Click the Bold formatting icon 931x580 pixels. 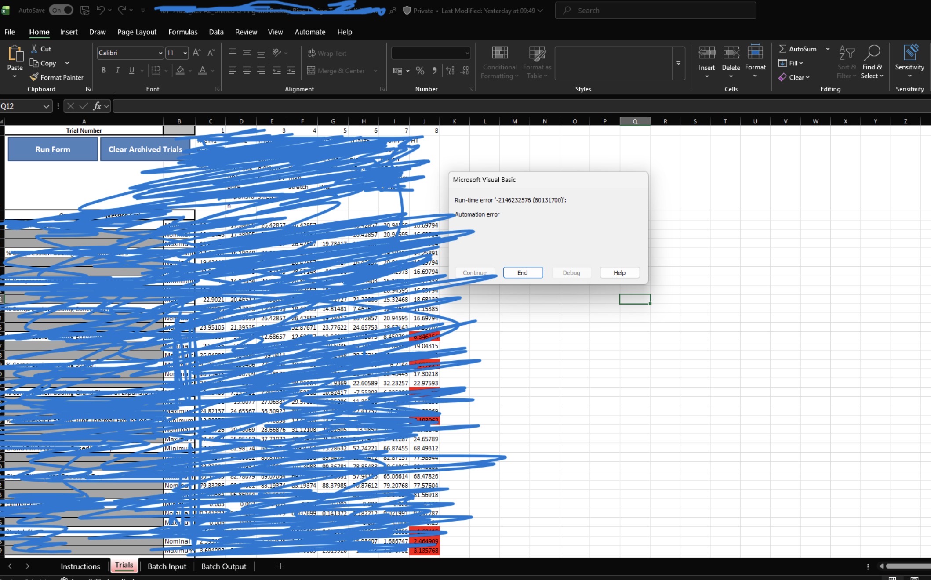[103, 70]
